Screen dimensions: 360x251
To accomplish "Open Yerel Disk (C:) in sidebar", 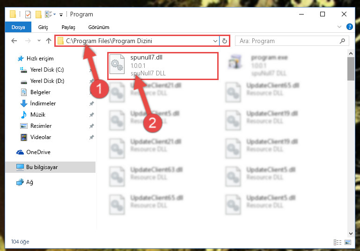I will pyautogui.click(x=47, y=70).
